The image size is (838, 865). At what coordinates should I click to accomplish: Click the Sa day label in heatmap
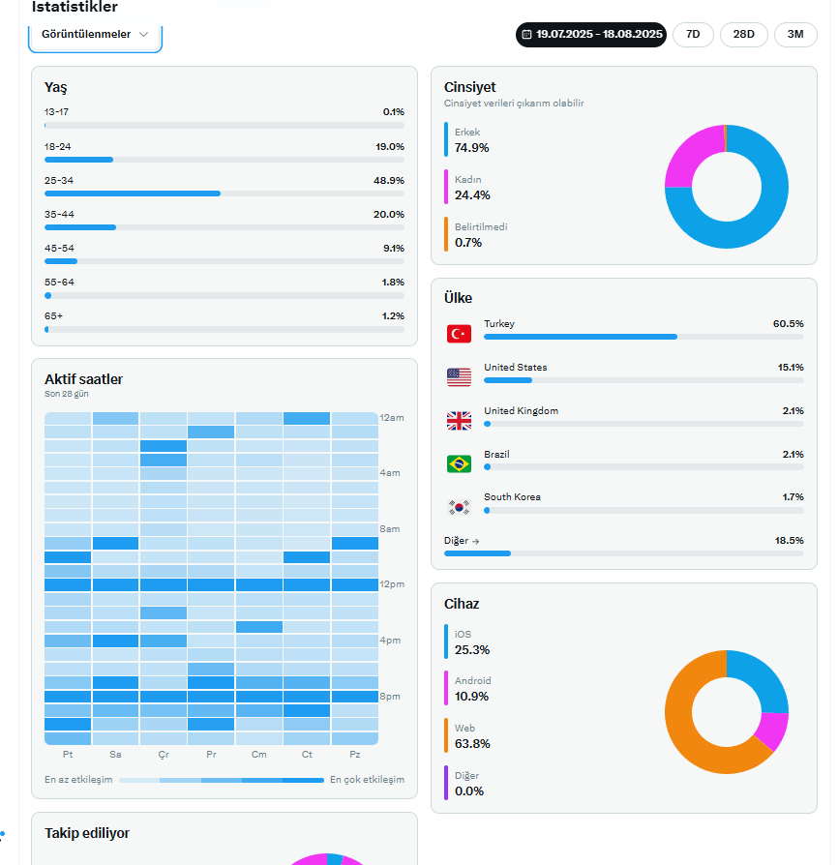115,754
